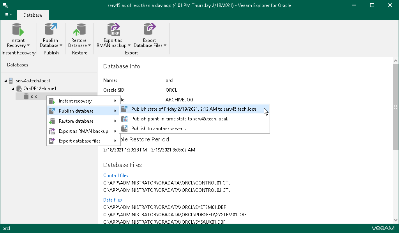Click the PDBSEED\SYSTEM01.DBF file path
The height and width of the screenshot is (233, 399).
pos(175,215)
